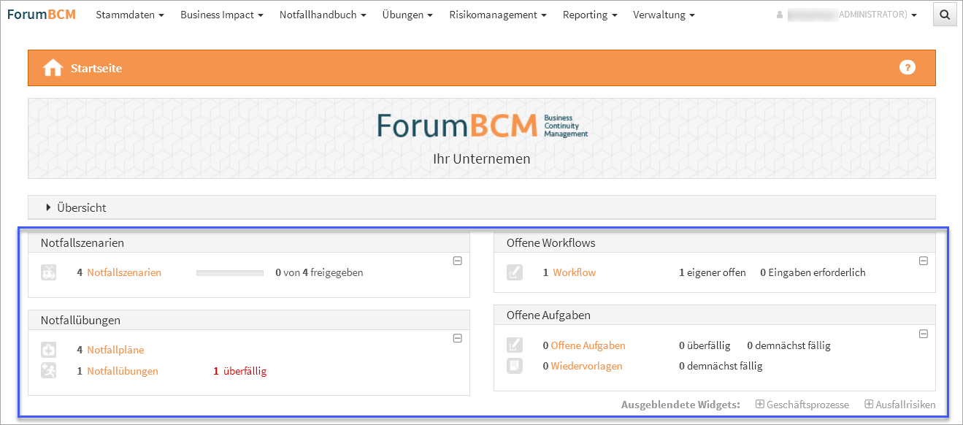
Task: Click the search magnifier button
Action: click(945, 15)
